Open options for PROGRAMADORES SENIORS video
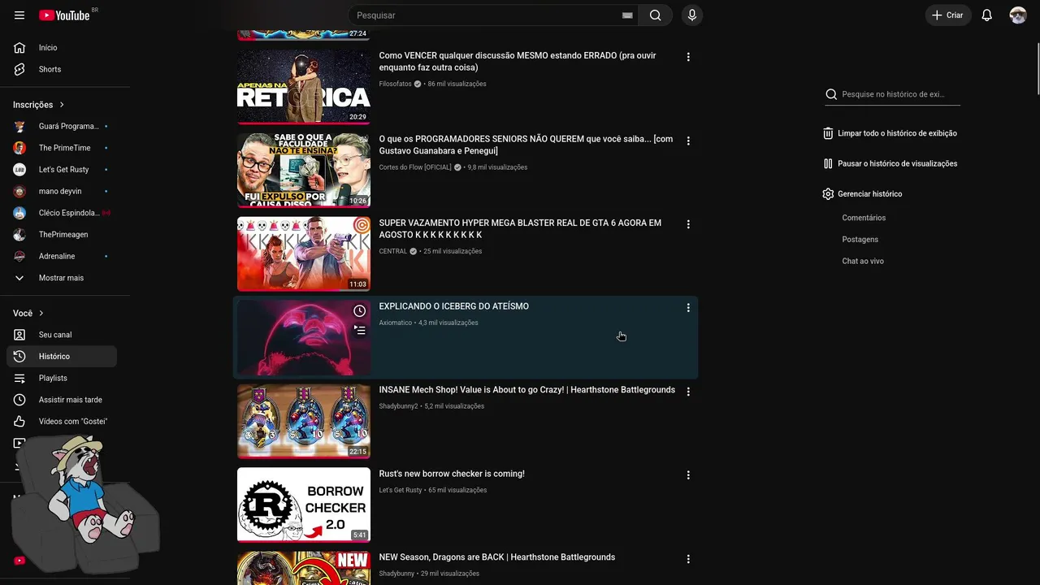The height and width of the screenshot is (585, 1040). pos(688,141)
